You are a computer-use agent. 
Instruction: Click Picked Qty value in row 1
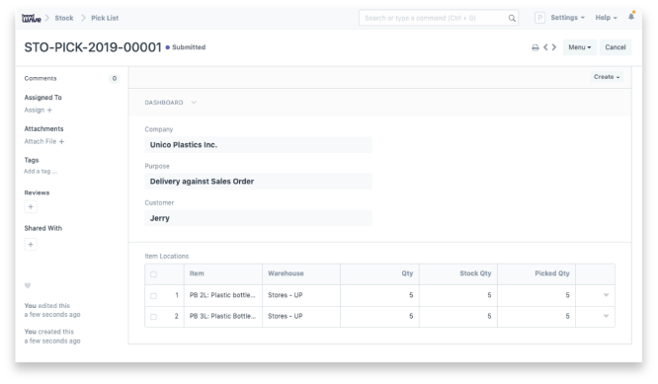[536, 295]
